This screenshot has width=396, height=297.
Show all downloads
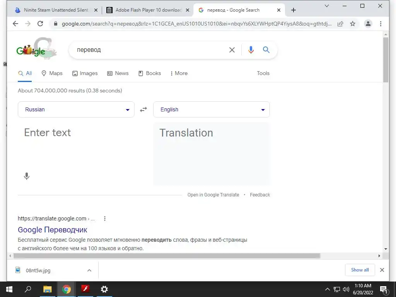point(360,270)
